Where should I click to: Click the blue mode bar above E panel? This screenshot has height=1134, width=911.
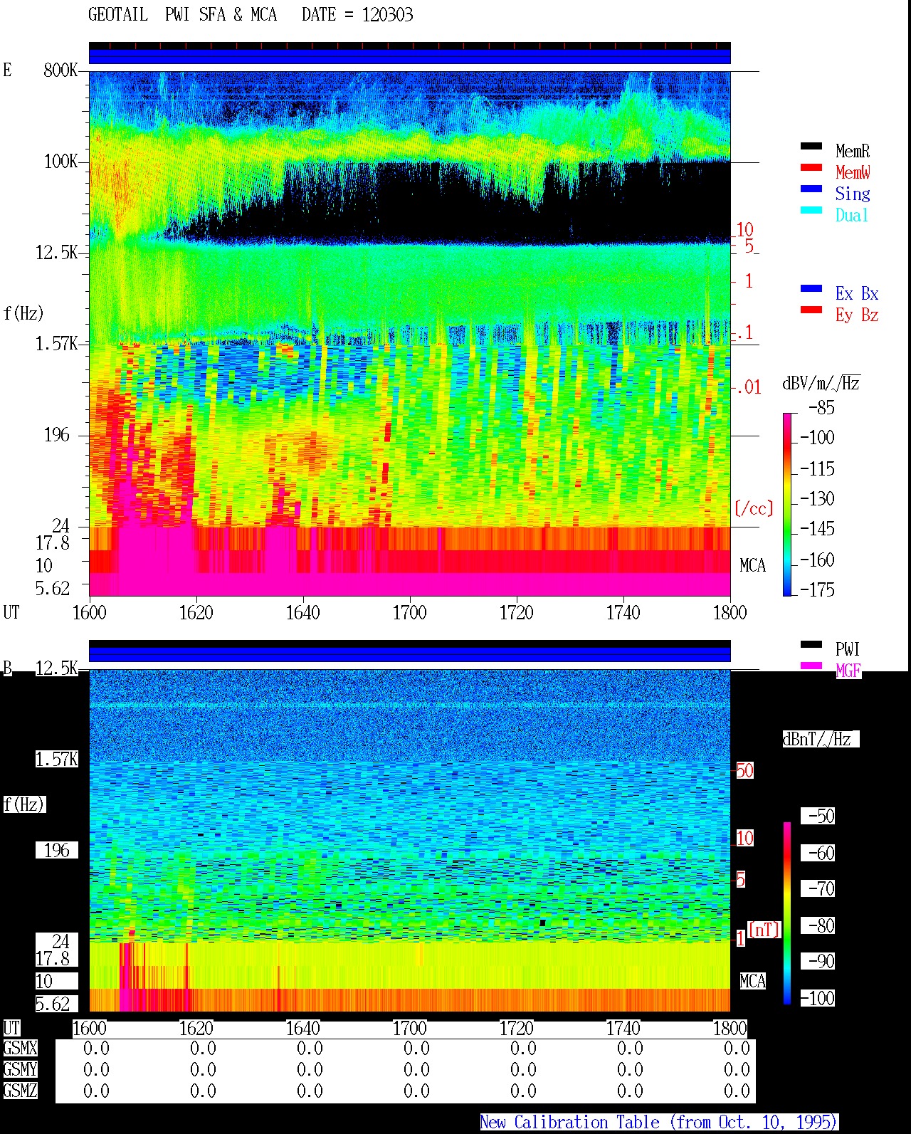410,56
